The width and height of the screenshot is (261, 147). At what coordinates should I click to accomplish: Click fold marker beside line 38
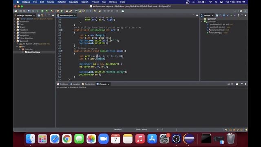pos(62,30)
